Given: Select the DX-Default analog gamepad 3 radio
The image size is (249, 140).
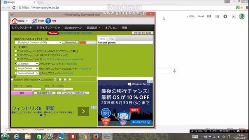Looking at the screenshot, I should (x=16, y=63).
